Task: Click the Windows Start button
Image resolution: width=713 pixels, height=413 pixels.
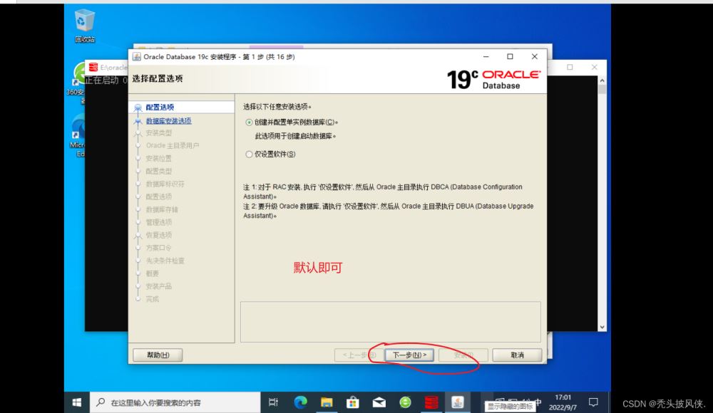Action: 77,402
